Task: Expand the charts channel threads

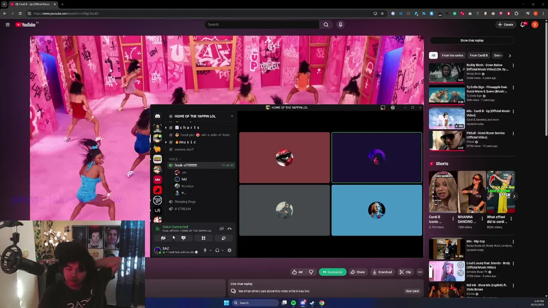Action: [166, 127]
